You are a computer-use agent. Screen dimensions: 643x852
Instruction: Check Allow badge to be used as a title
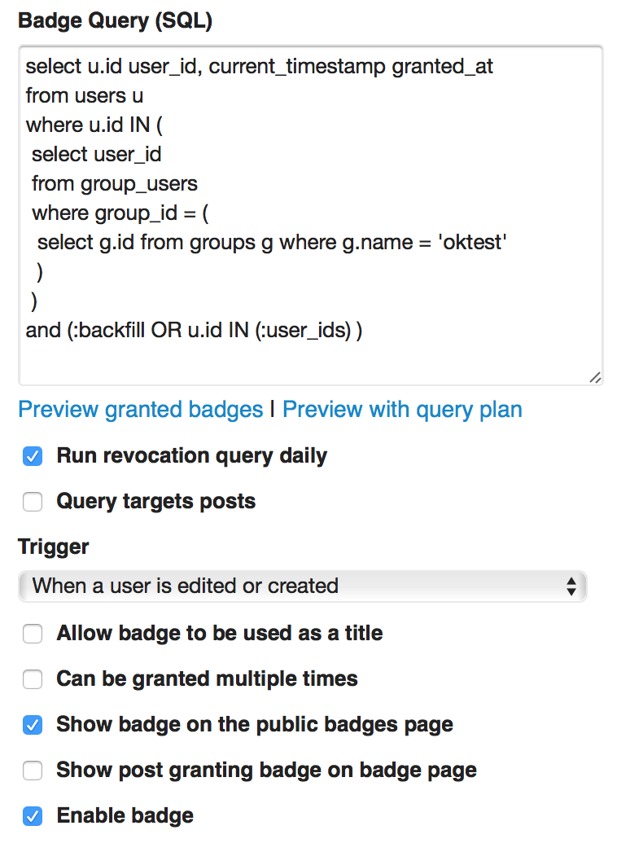coord(33,634)
